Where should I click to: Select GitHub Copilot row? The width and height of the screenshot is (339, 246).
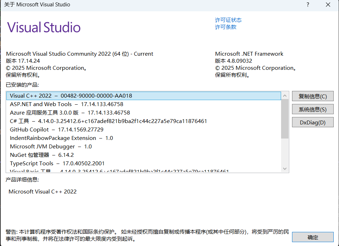[144, 129]
